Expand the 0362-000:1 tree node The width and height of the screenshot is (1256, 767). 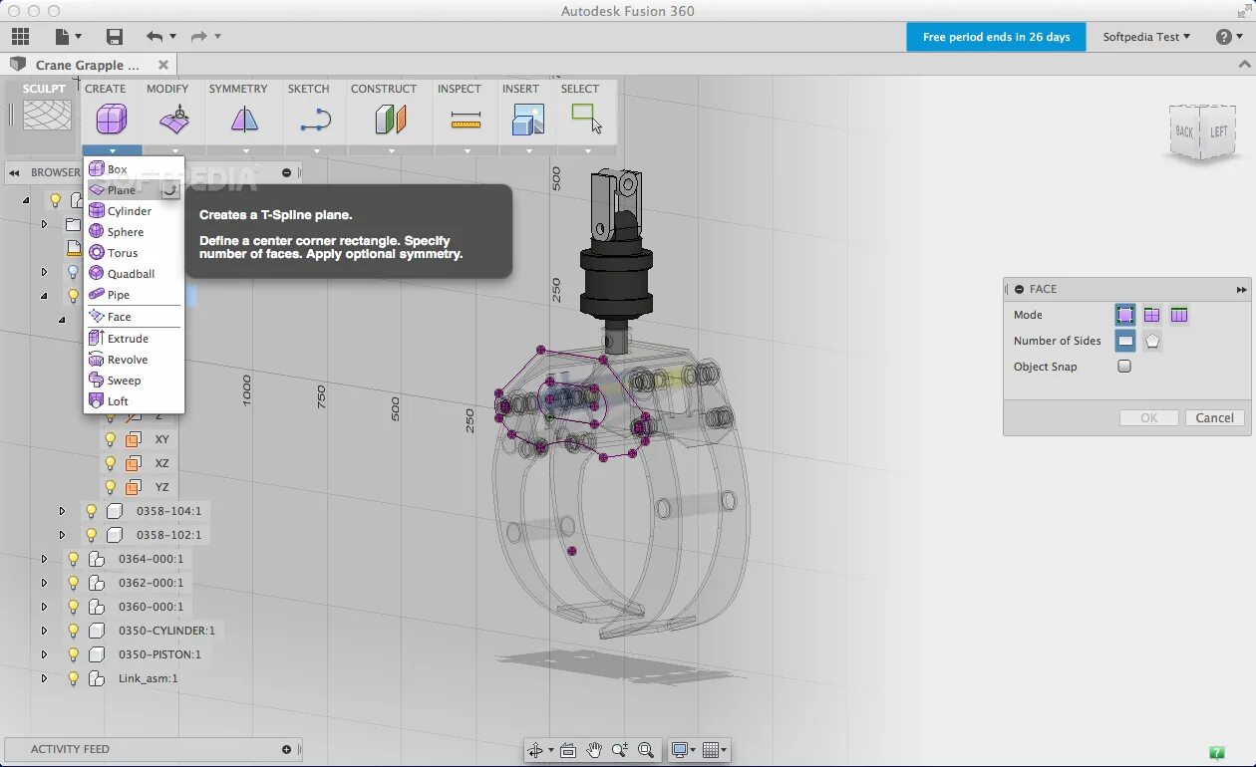pos(44,583)
